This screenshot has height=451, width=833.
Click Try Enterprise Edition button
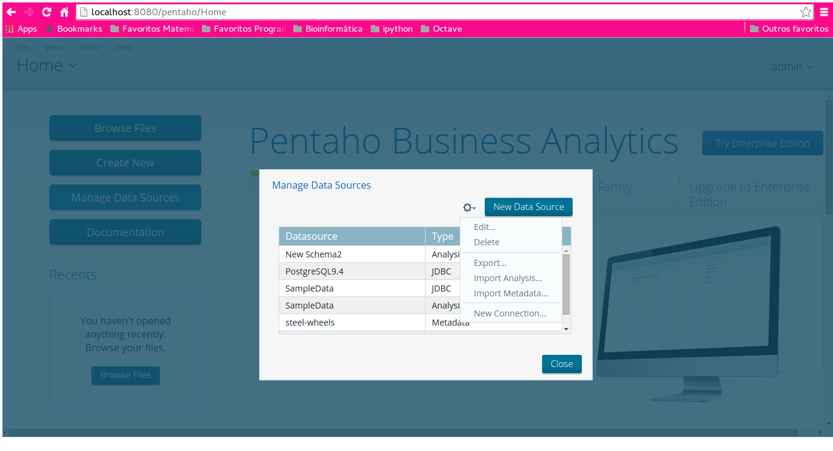pos(763,143)
